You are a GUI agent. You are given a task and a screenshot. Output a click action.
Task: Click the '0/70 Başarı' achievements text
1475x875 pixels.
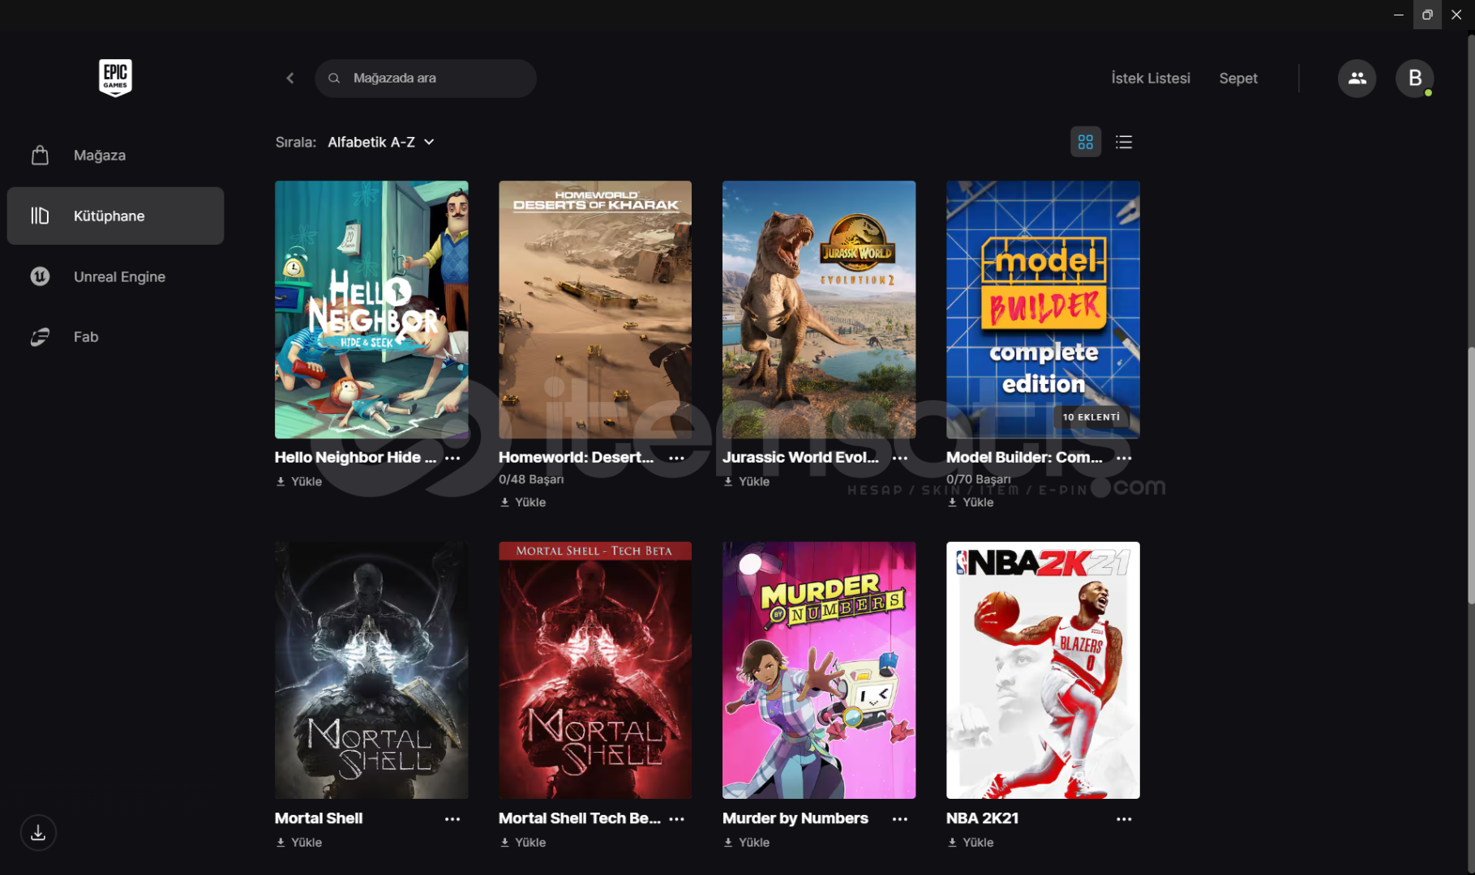(979, 480)
